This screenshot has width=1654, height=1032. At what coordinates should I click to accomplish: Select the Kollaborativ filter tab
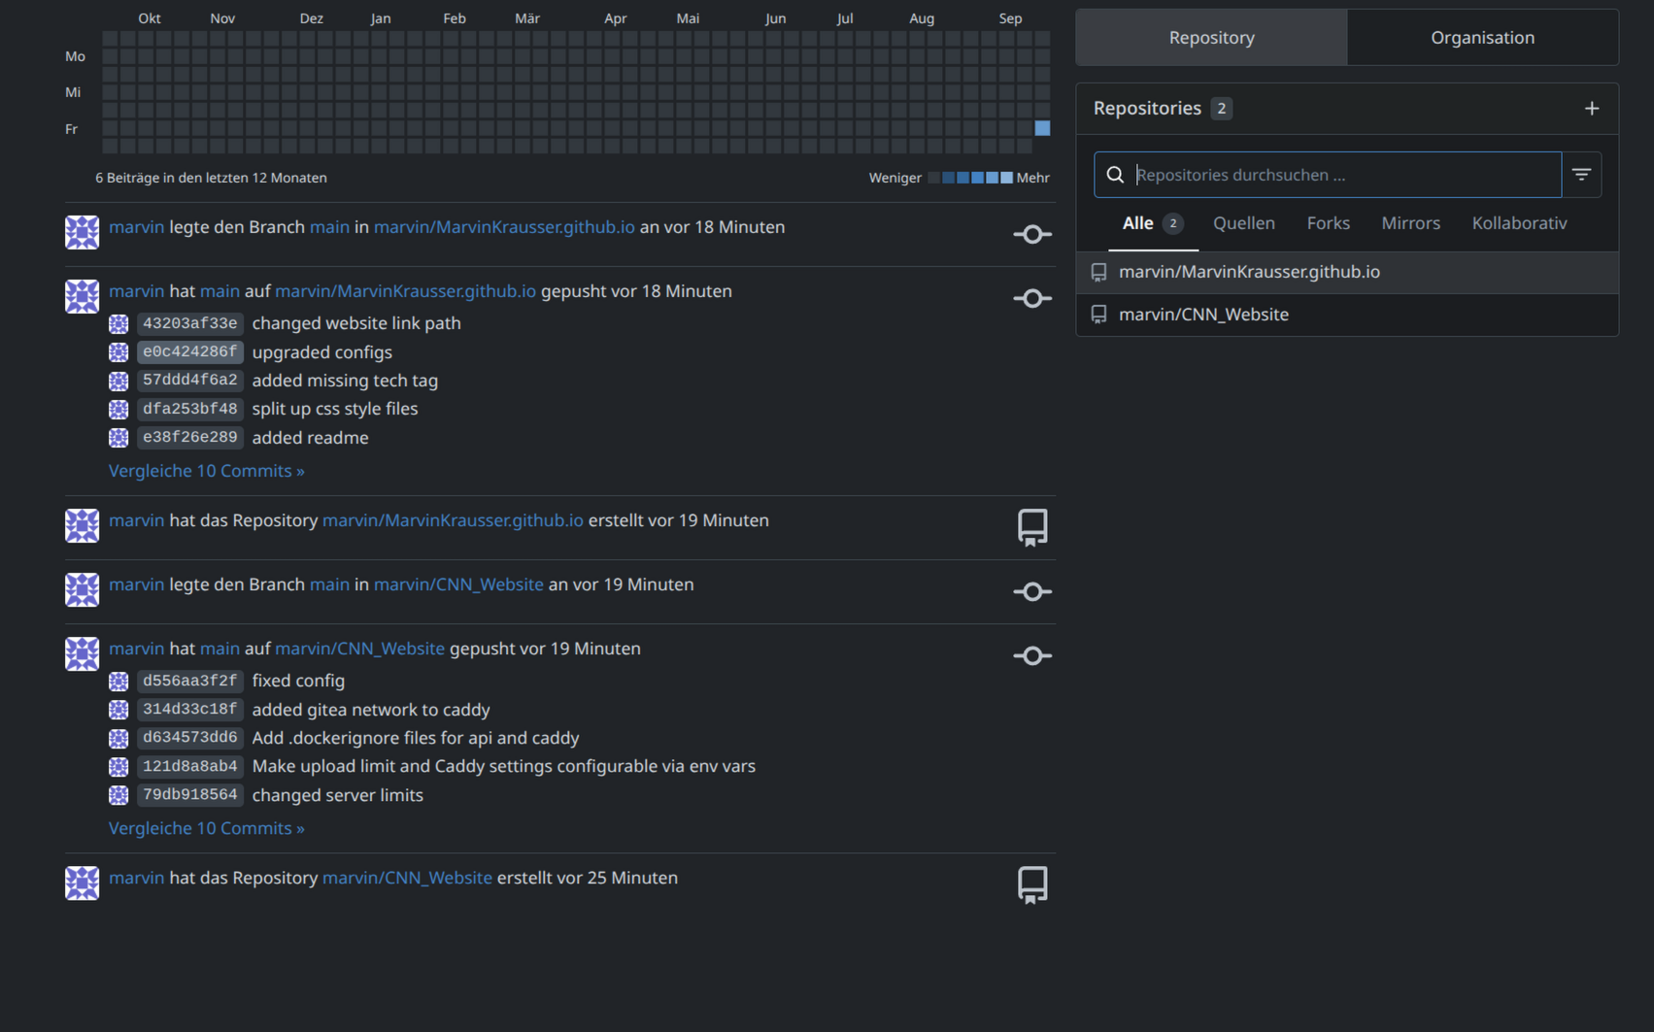(1519, 223)
